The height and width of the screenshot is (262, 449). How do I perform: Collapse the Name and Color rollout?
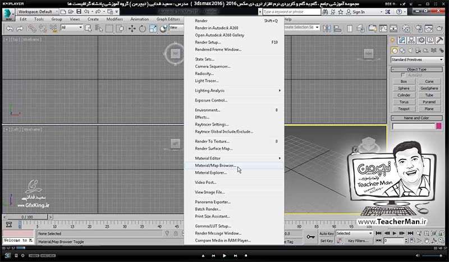pyautogui.click(x=416, y=118)
